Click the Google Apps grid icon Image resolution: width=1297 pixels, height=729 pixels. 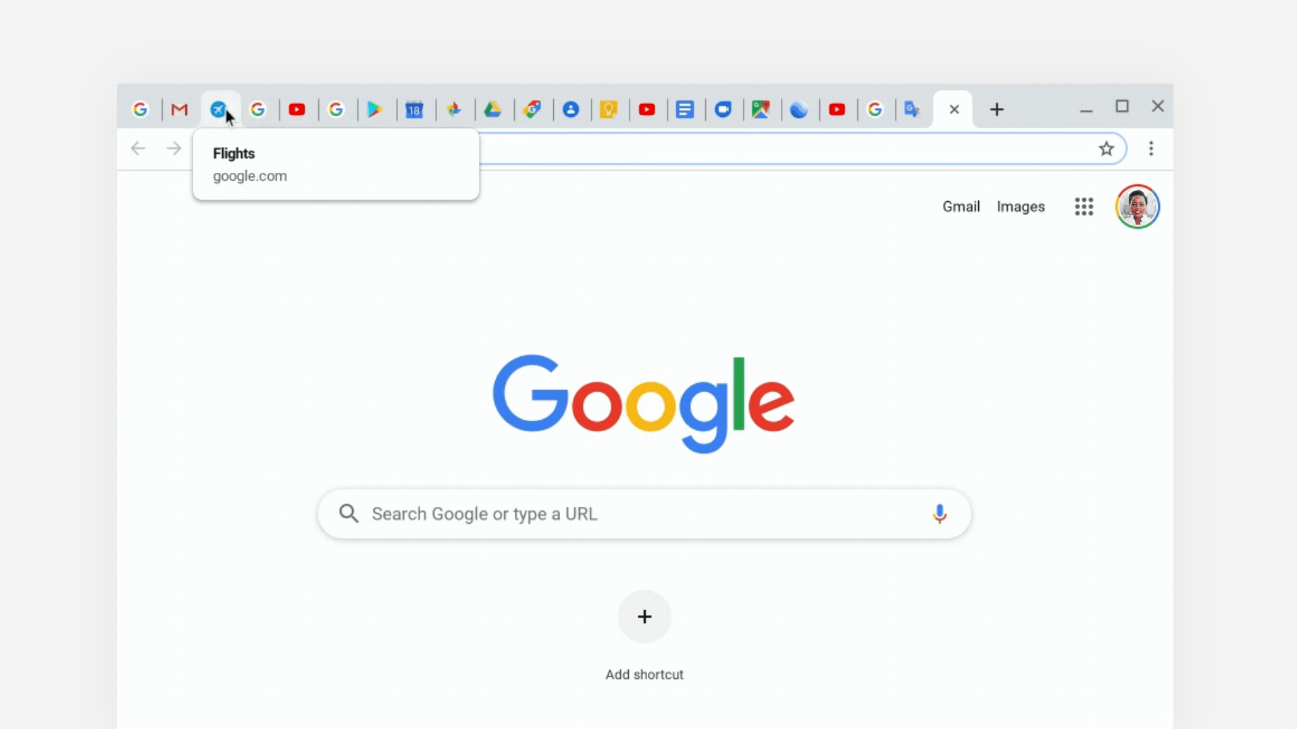point(1084,206)
